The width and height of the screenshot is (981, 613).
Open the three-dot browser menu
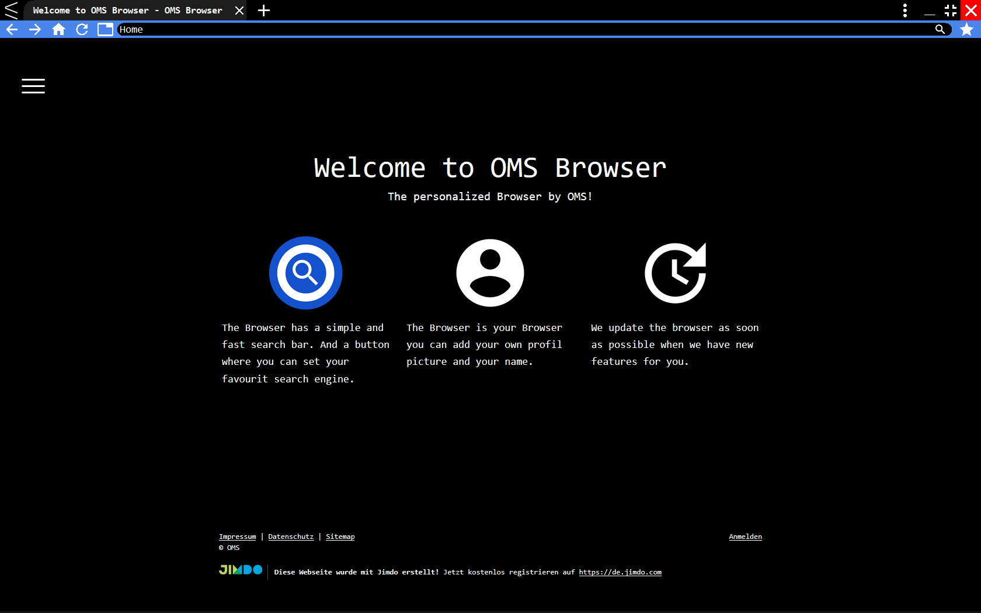pos(905,11)
